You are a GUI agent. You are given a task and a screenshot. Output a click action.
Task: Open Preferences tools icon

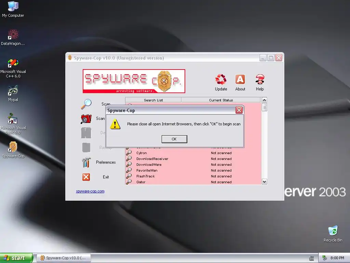click(x=86, y=162)
